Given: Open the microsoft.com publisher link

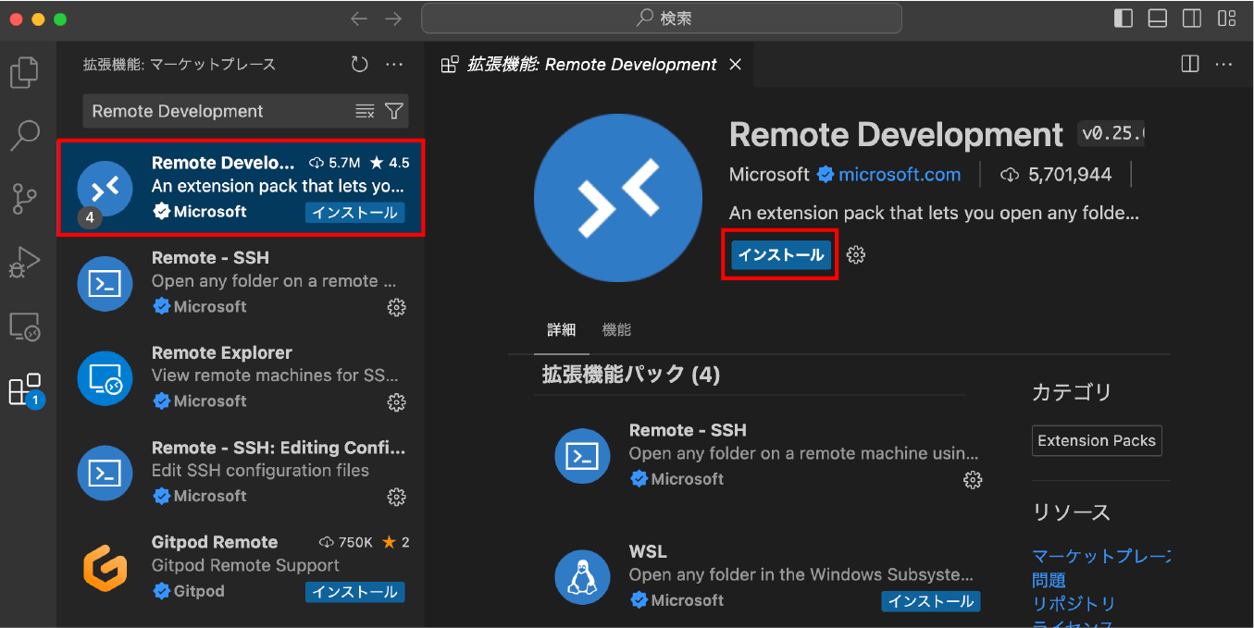Looking at the screenshot, I should 900,174.
